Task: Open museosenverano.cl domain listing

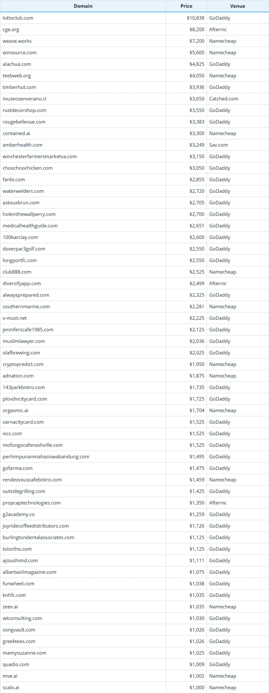Action: [24, 99]
